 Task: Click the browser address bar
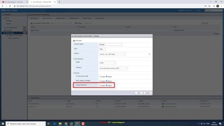coord(108,6)
